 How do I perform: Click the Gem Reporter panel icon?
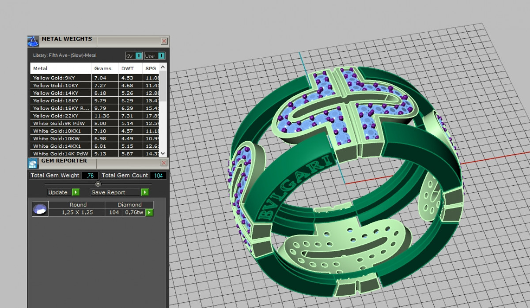point(33,163)
